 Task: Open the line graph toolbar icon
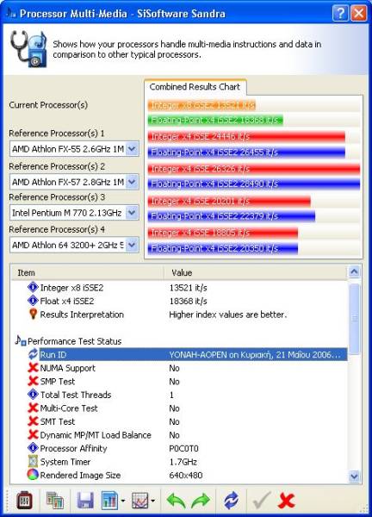tap(139, 501)
